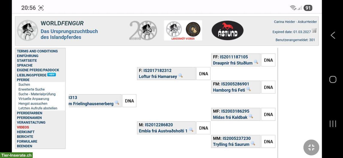Image resolution: width=343 pixels, height=158 pixels.
Task: Open Virtuelle Anpaarung from the Pferde submenu
Action: point(34,99)
